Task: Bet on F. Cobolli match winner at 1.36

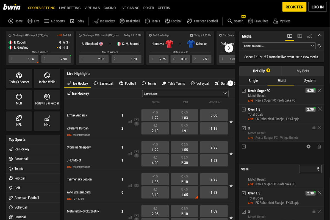Action: [23, 59]
